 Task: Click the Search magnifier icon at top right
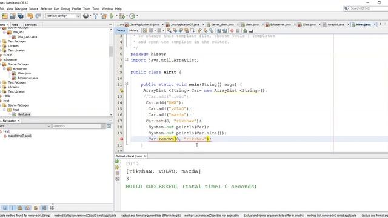pyautogui.click(x=346, y=8)
